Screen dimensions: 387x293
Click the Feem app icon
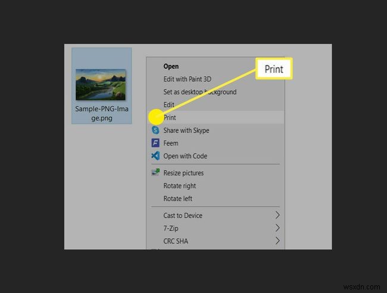[x=155, y=143]
